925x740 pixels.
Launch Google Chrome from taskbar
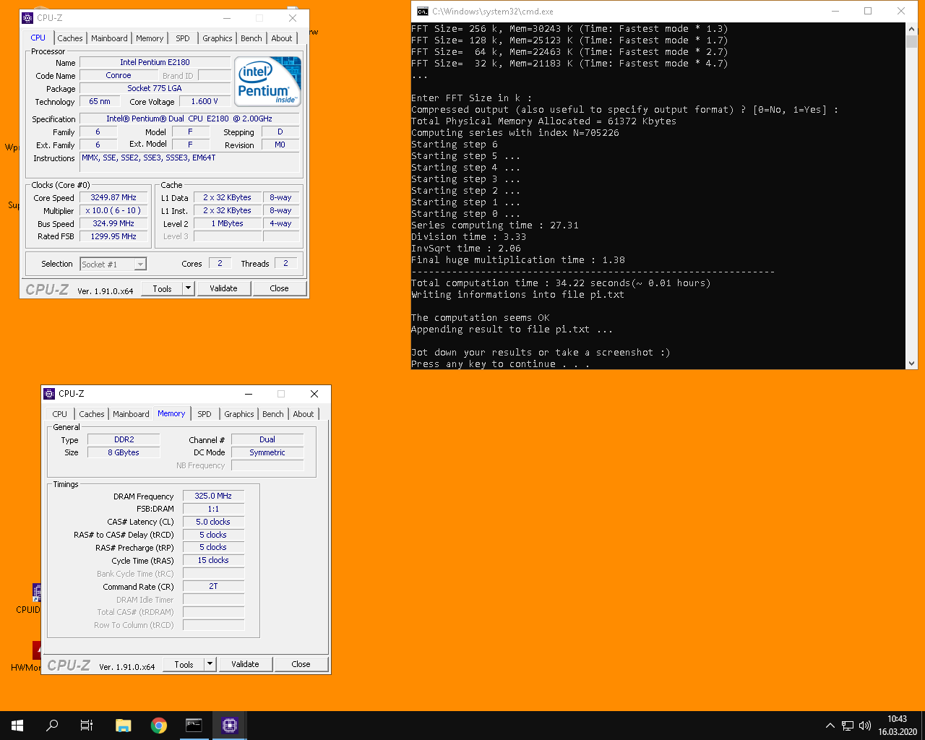click(x=159, y=726)
